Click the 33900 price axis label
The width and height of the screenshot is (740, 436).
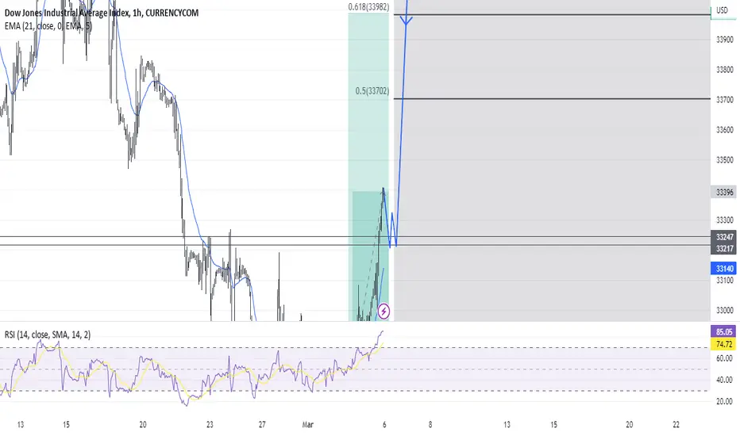pyautogui.click(x=725, y=40)
